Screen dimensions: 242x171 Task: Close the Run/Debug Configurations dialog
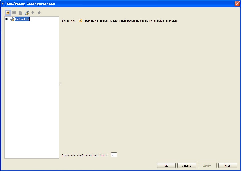click(x=237, y=3)
